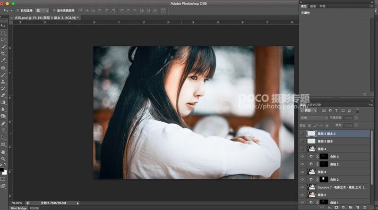This screenshot has width=378, height=210.
Task: Show the 图层 5 副本 2 layer
Action: click(302, 134)
